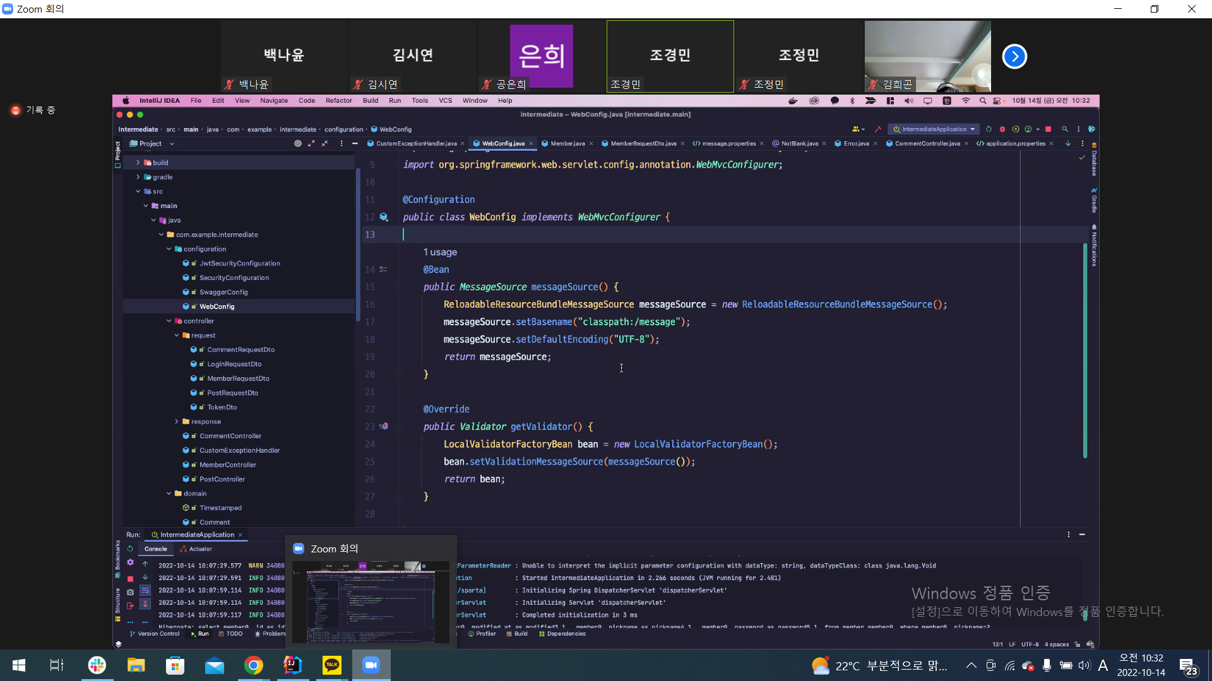The image size is (1212, 681).
Task: Click the Rerun IntermediateApplication toolbar icon
Action: point(989,129)
